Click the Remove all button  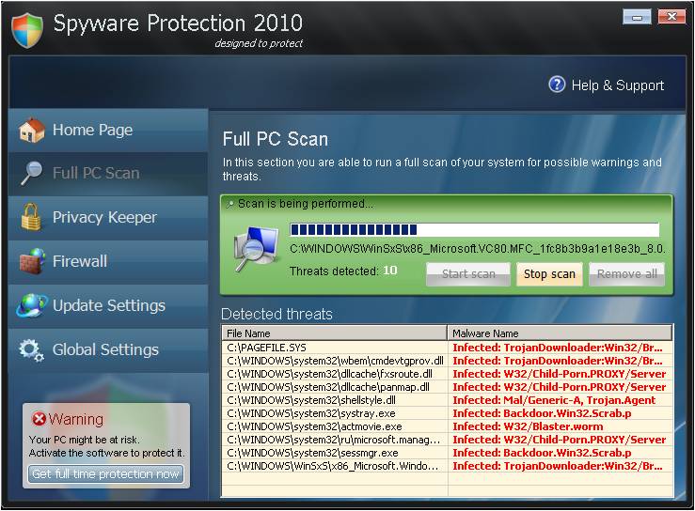pos(626,274)
